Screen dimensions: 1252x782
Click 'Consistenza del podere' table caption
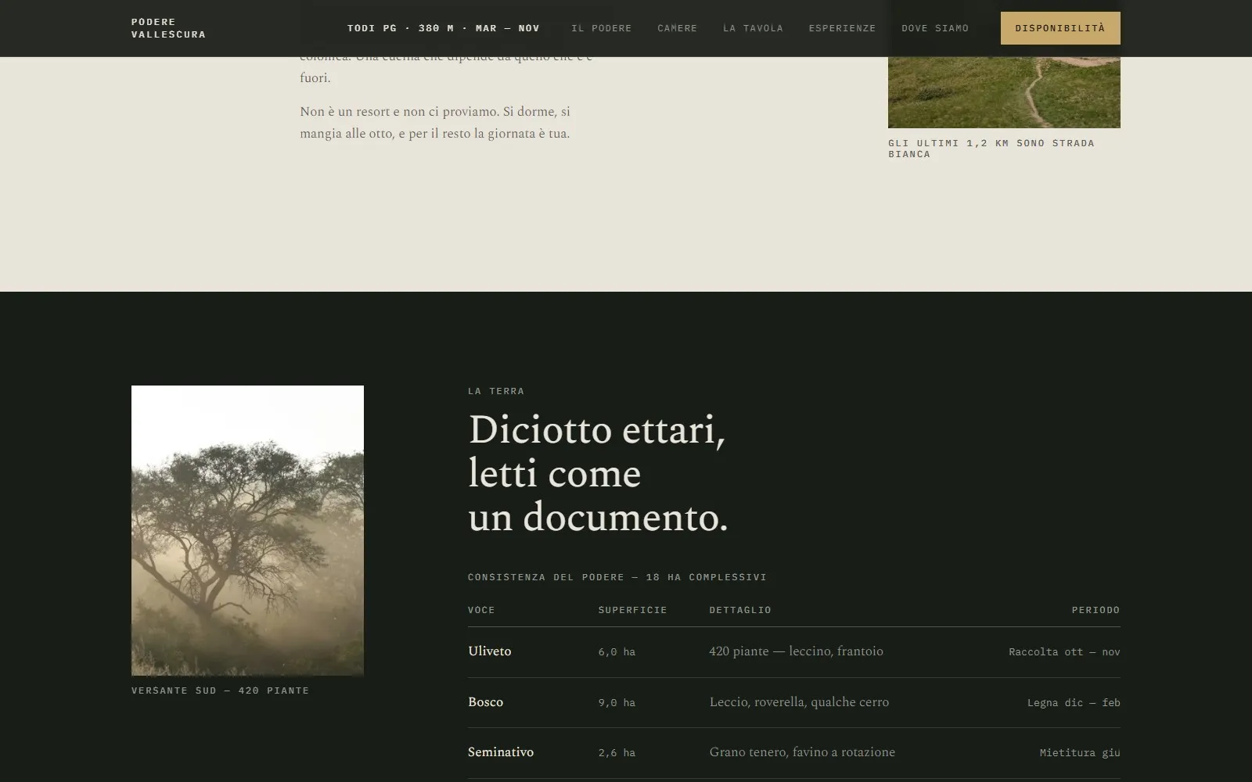point(617,577)
